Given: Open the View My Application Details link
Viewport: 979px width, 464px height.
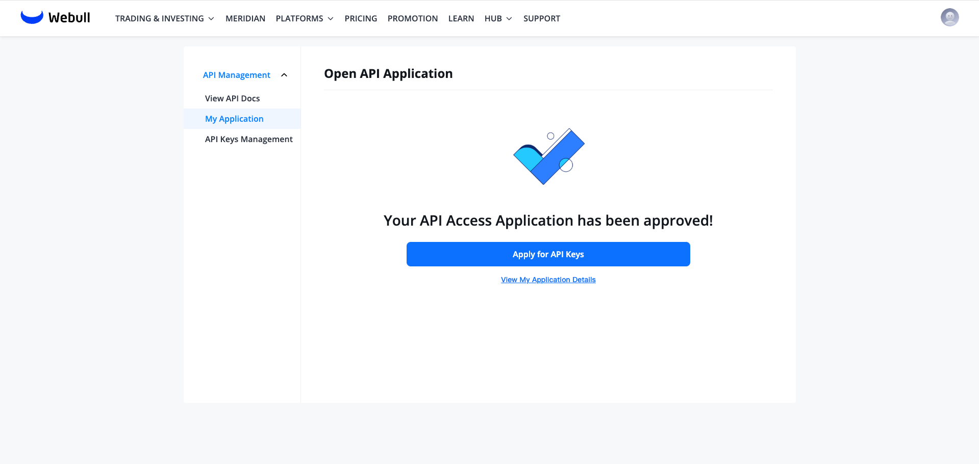Looking at the screenshot, I should point(548,280).
